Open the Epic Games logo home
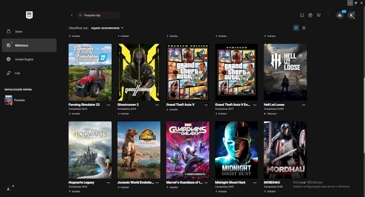The image size is (365, 197). [29, 15]
